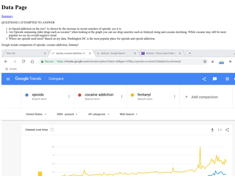Open the United States region dropdown

pyautogui.click(x=36, y=114)
